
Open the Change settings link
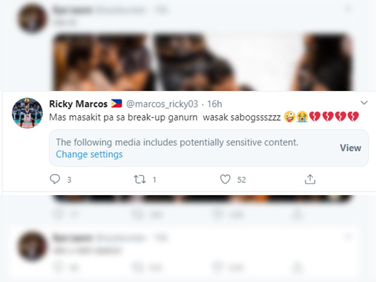[89, 154]
